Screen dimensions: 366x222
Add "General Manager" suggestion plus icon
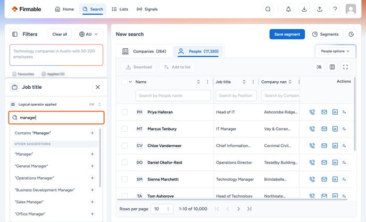pos(92,166)
